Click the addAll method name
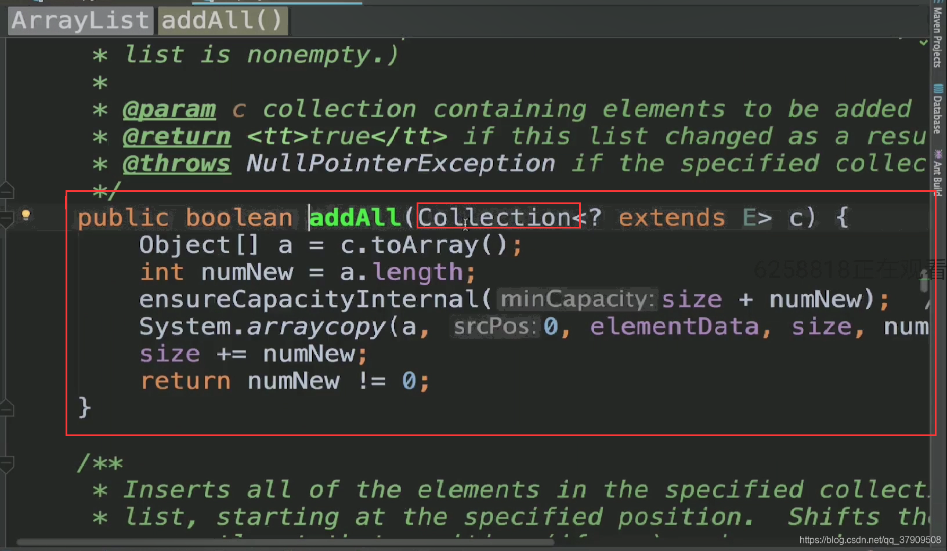Screen dimensions: 947x551 pyautogui.click(x=355, y=218)
